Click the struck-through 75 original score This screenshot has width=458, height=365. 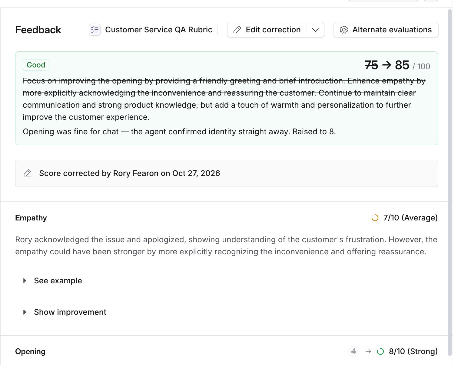[371, 65]
